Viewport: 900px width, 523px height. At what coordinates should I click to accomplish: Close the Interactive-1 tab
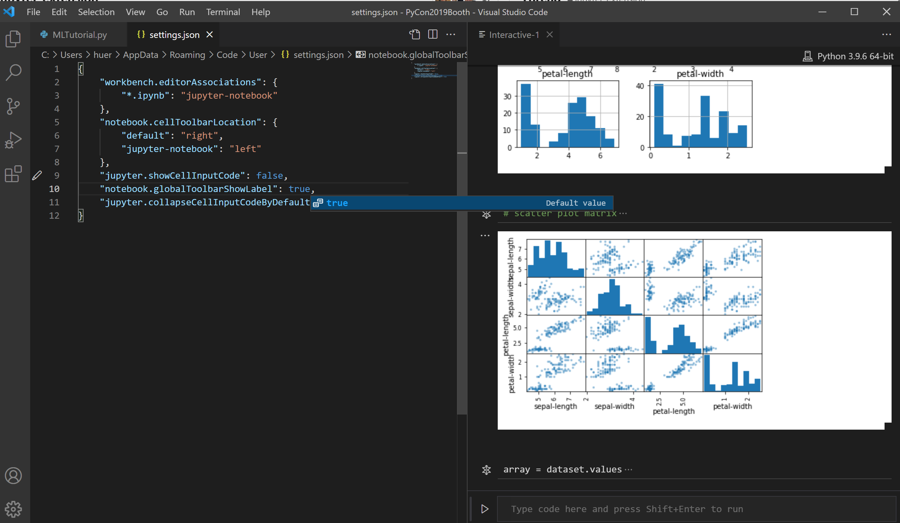point(550,34)
